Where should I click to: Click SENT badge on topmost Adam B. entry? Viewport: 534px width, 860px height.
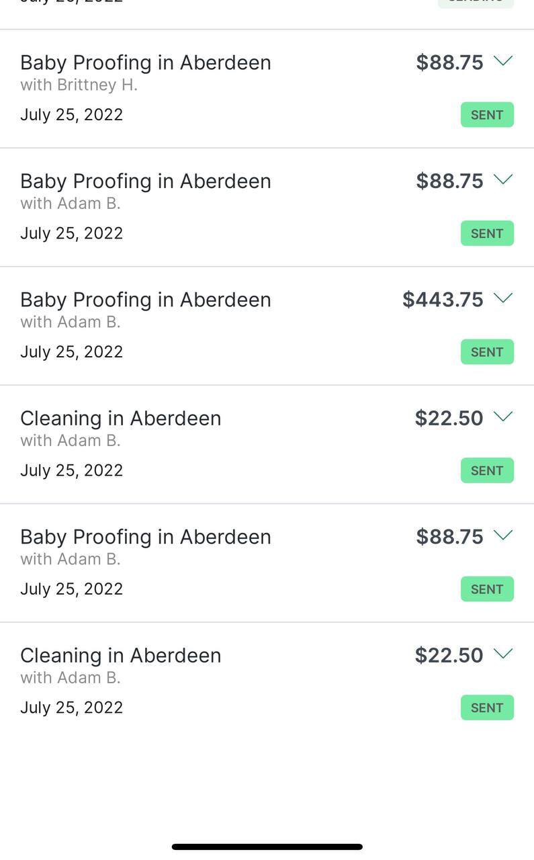click(x=487, y=233)
